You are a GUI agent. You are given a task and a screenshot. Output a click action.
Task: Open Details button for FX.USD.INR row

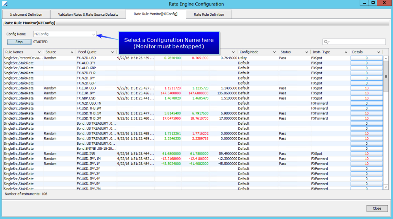click(367, 154)
